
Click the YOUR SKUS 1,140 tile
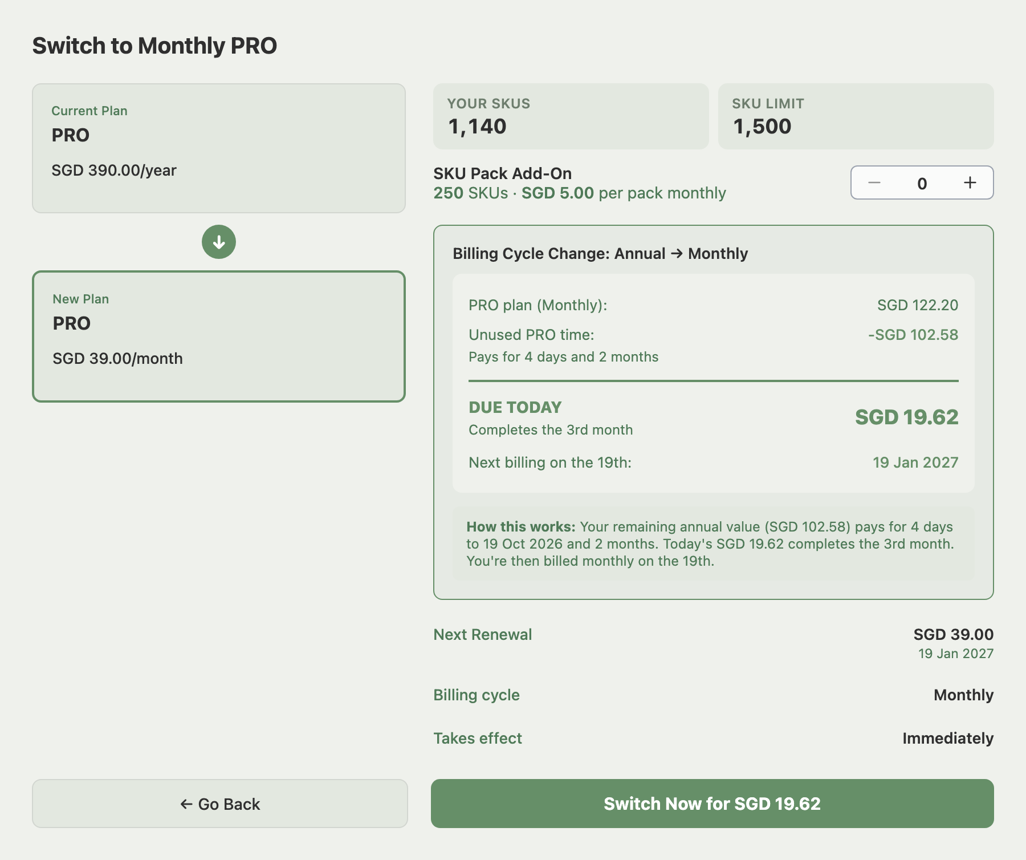(571, 116)
